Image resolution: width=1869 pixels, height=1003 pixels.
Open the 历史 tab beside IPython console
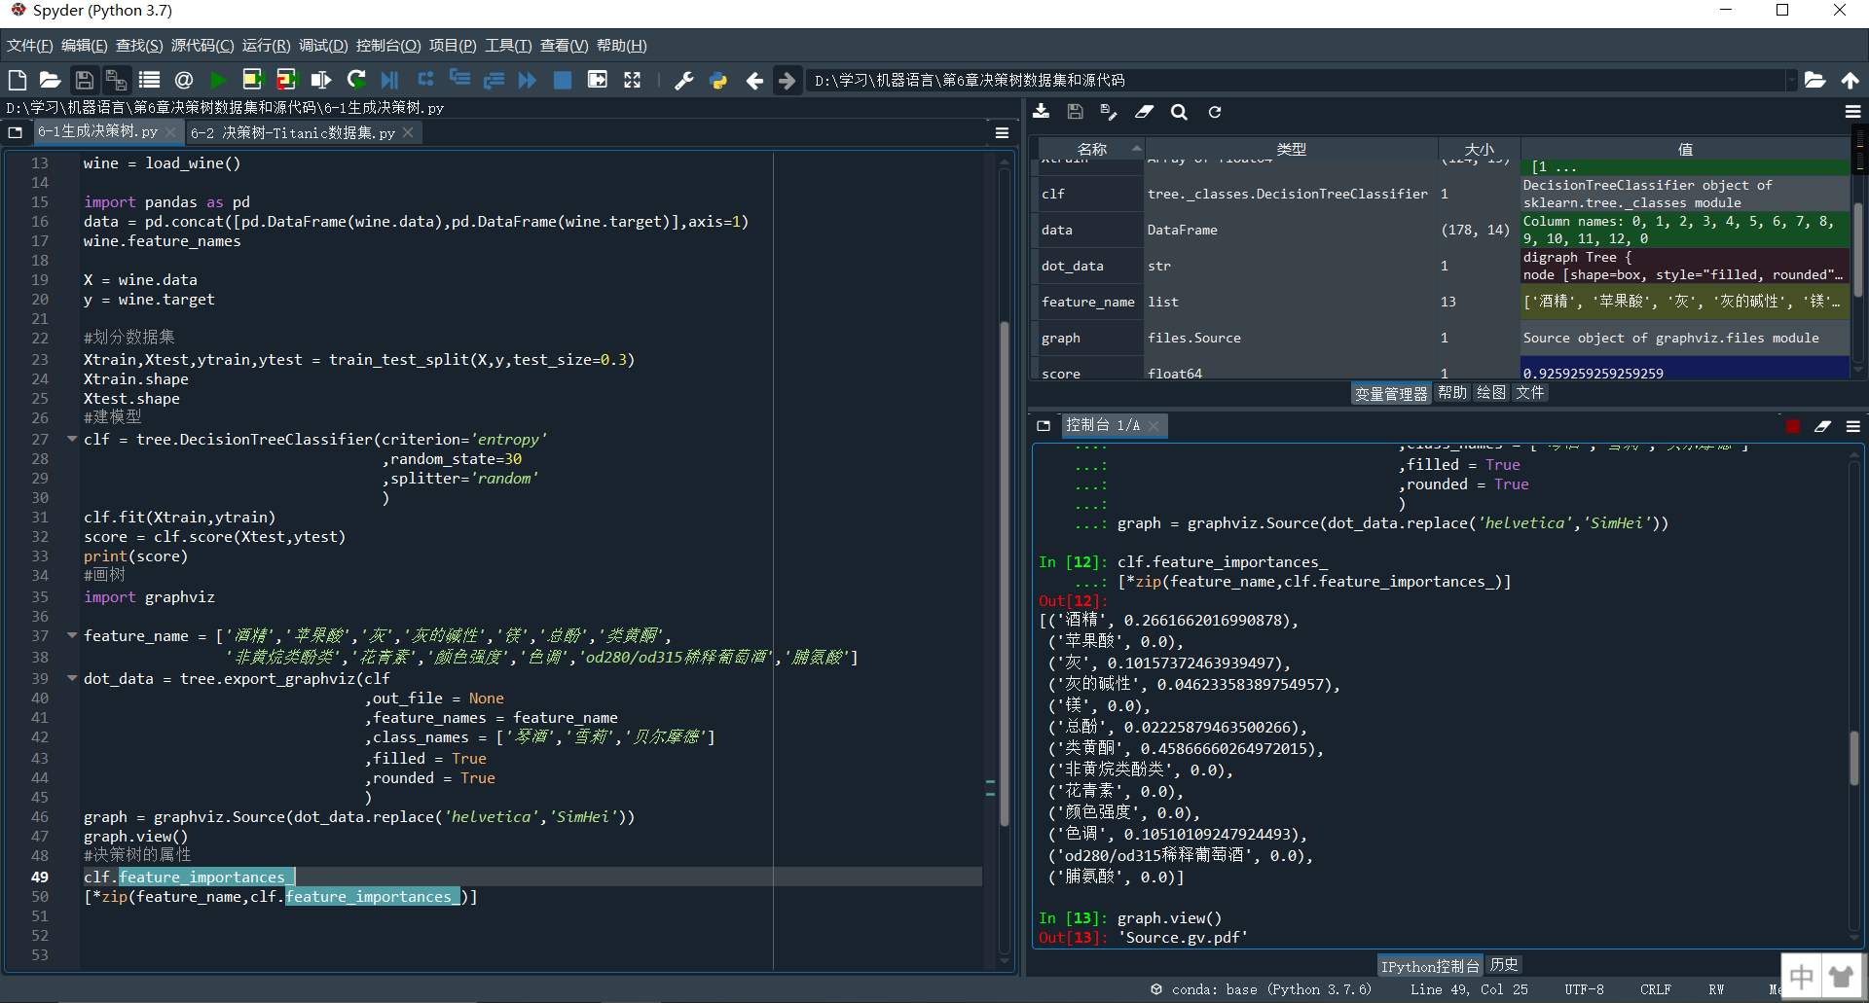[1503, 964]
